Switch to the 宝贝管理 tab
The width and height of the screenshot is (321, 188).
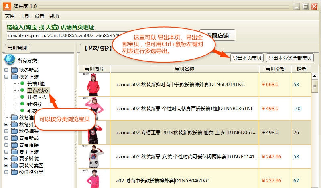pos(17,48)
